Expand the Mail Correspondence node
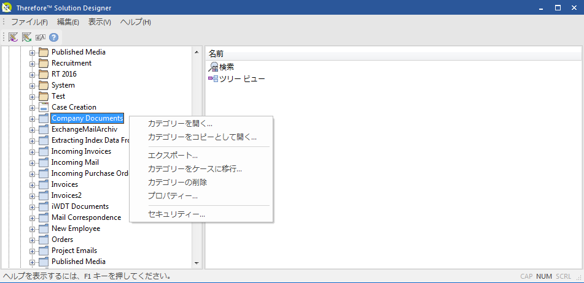584x283 pixels. (32, 218)
